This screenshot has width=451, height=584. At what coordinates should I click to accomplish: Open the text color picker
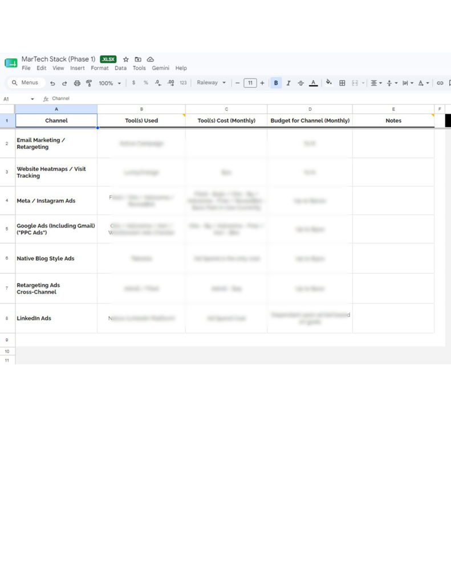313,83
